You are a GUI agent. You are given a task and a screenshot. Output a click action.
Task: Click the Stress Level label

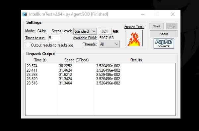(x=62, y=31)
